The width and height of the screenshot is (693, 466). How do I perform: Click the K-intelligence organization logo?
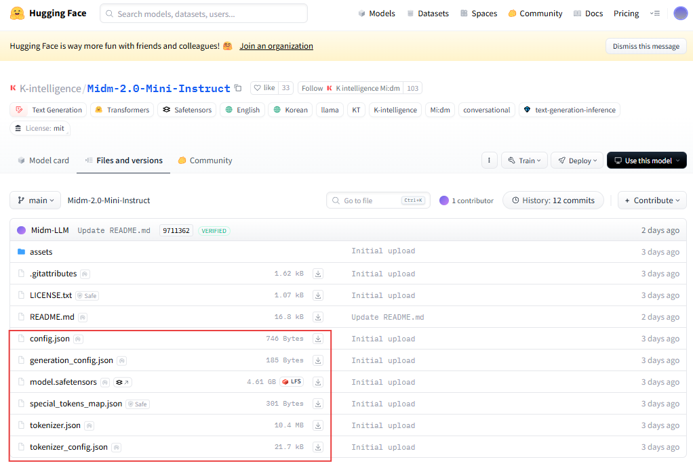click(x=14, y=88)
